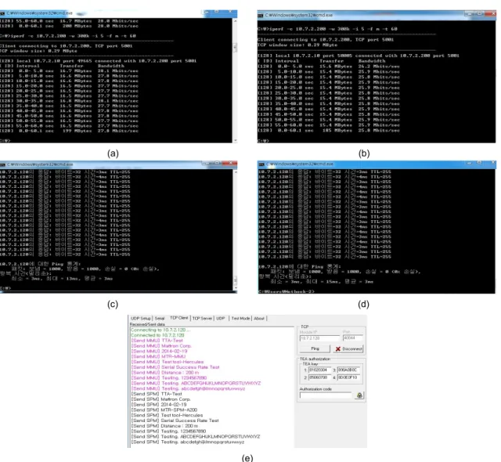Image resolution: width=501 pixels, height=462 pixels.
Task: Click scrollbar down arrow in window (a)
Action: (x=235, y=140)
